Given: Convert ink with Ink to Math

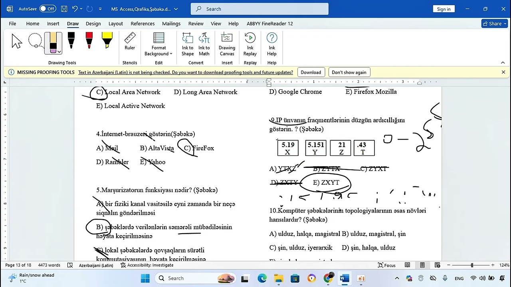Looking at the screenshot, I should [x=204, y=44].
